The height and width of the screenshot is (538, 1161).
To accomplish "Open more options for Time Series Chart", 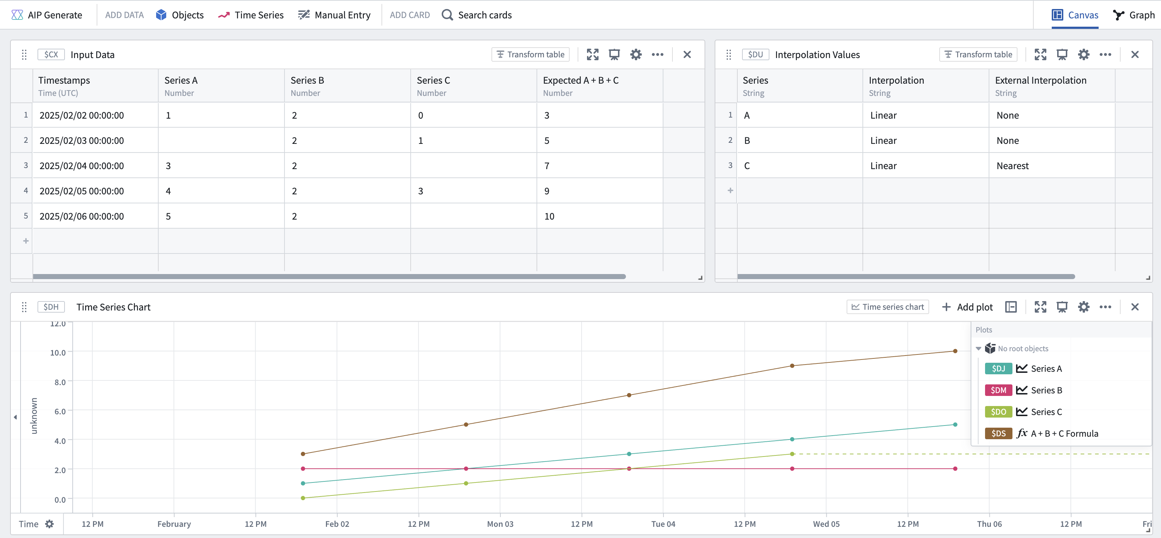I will (1105, 307).
